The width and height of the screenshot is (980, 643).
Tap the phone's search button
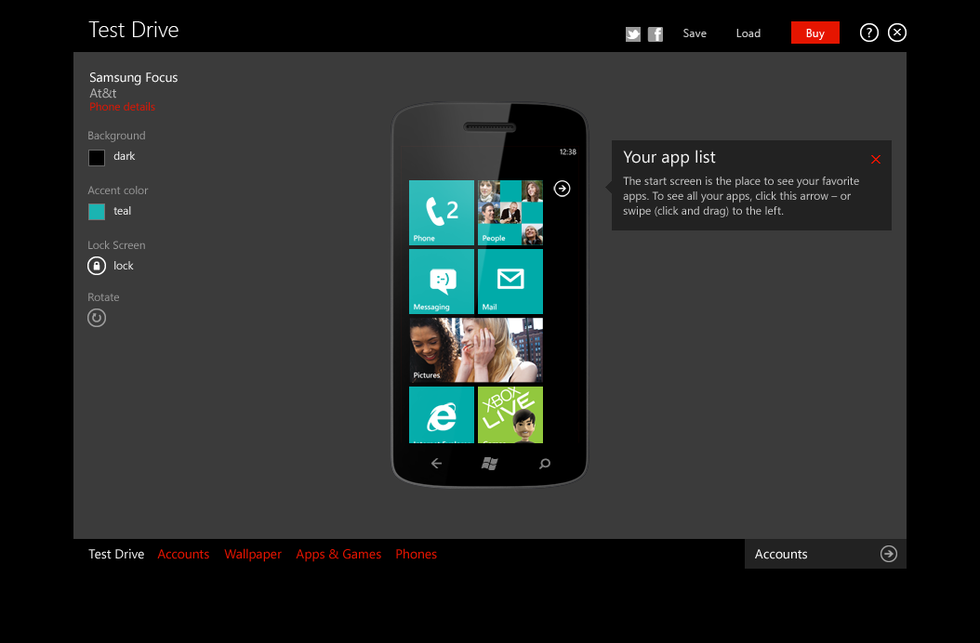click(544, 463)
